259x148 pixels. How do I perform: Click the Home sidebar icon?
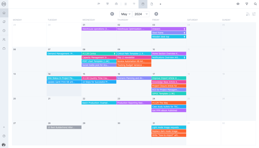click(4, 13)
